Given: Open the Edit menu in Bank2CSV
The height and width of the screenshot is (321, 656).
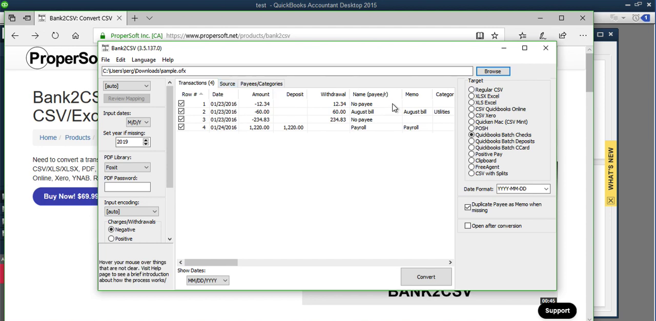Looking at the screenshot, I should [x=120, y=60].
